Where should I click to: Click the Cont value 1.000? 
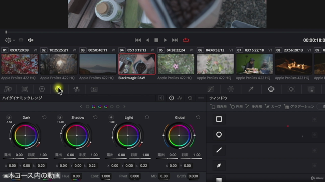pos(106,176)
